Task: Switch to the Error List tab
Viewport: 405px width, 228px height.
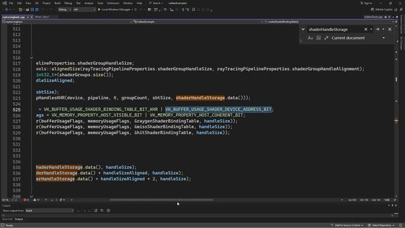Action: (x=7, y=219)
